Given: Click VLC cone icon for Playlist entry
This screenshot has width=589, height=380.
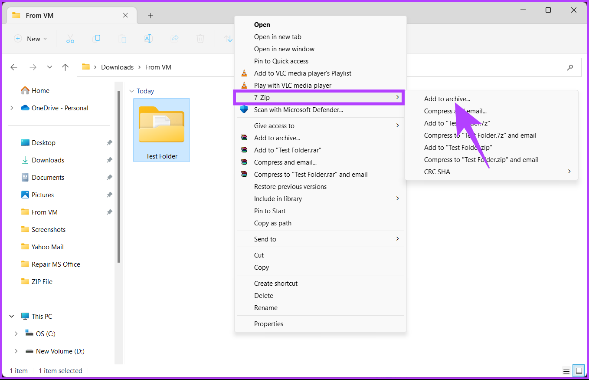Looking at the screenshot, I should point(244,73).
